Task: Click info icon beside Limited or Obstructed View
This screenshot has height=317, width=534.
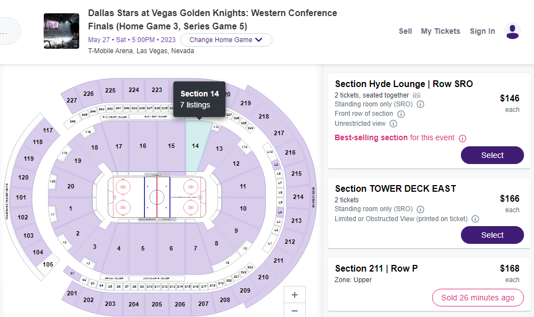Action: pos(475,219)
